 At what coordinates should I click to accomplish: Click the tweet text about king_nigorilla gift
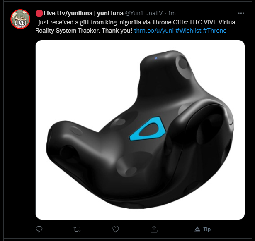136,26
